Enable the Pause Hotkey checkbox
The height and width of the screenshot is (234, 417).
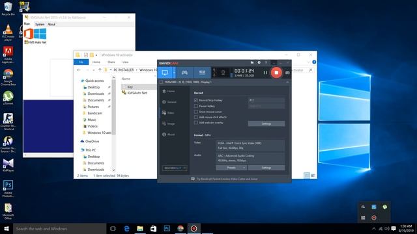click(196, 106)
